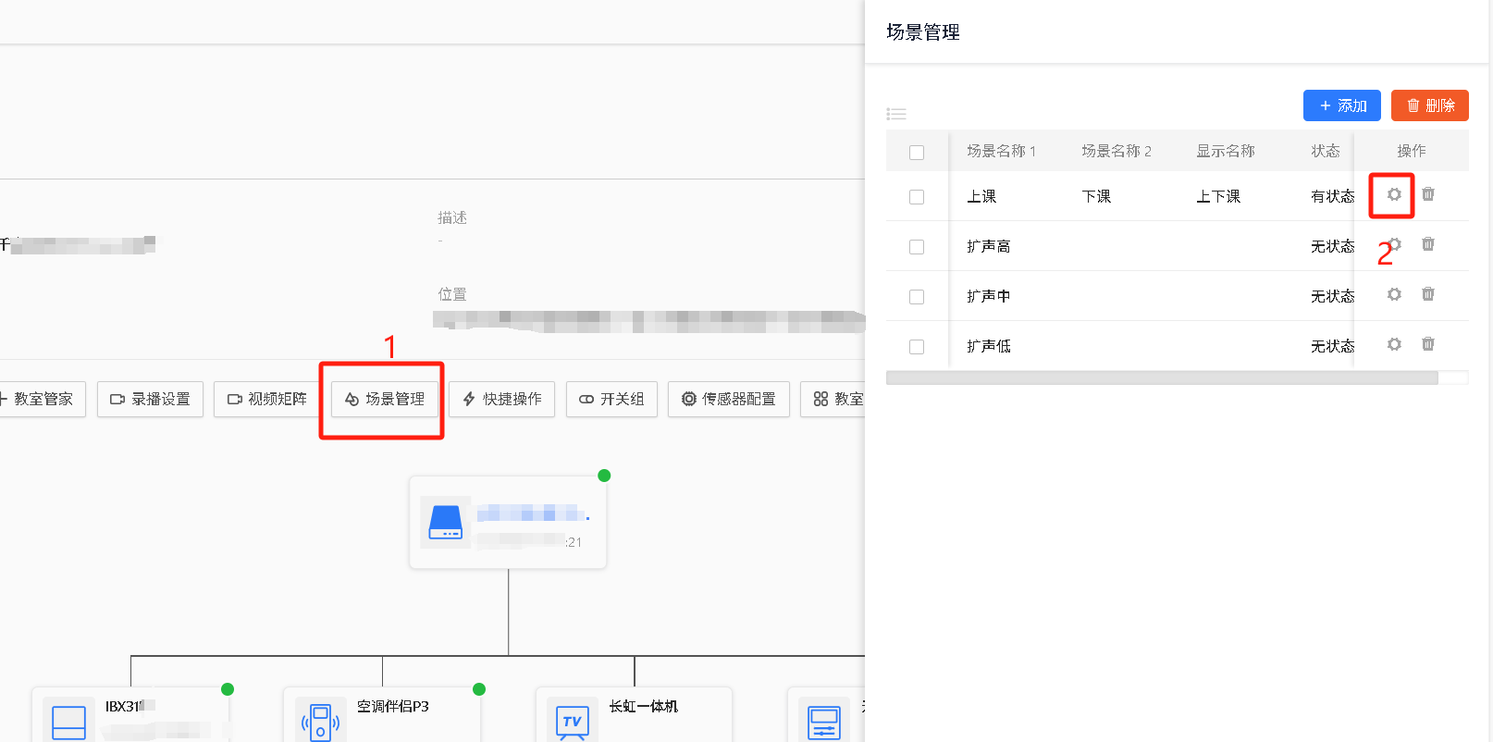Click the 长虹一体机 TV device icon
1493x742 pixels.
(x=572, y=722)
